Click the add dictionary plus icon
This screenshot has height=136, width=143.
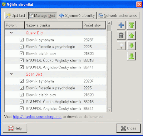pyautogui.click(x=121, y=25)
